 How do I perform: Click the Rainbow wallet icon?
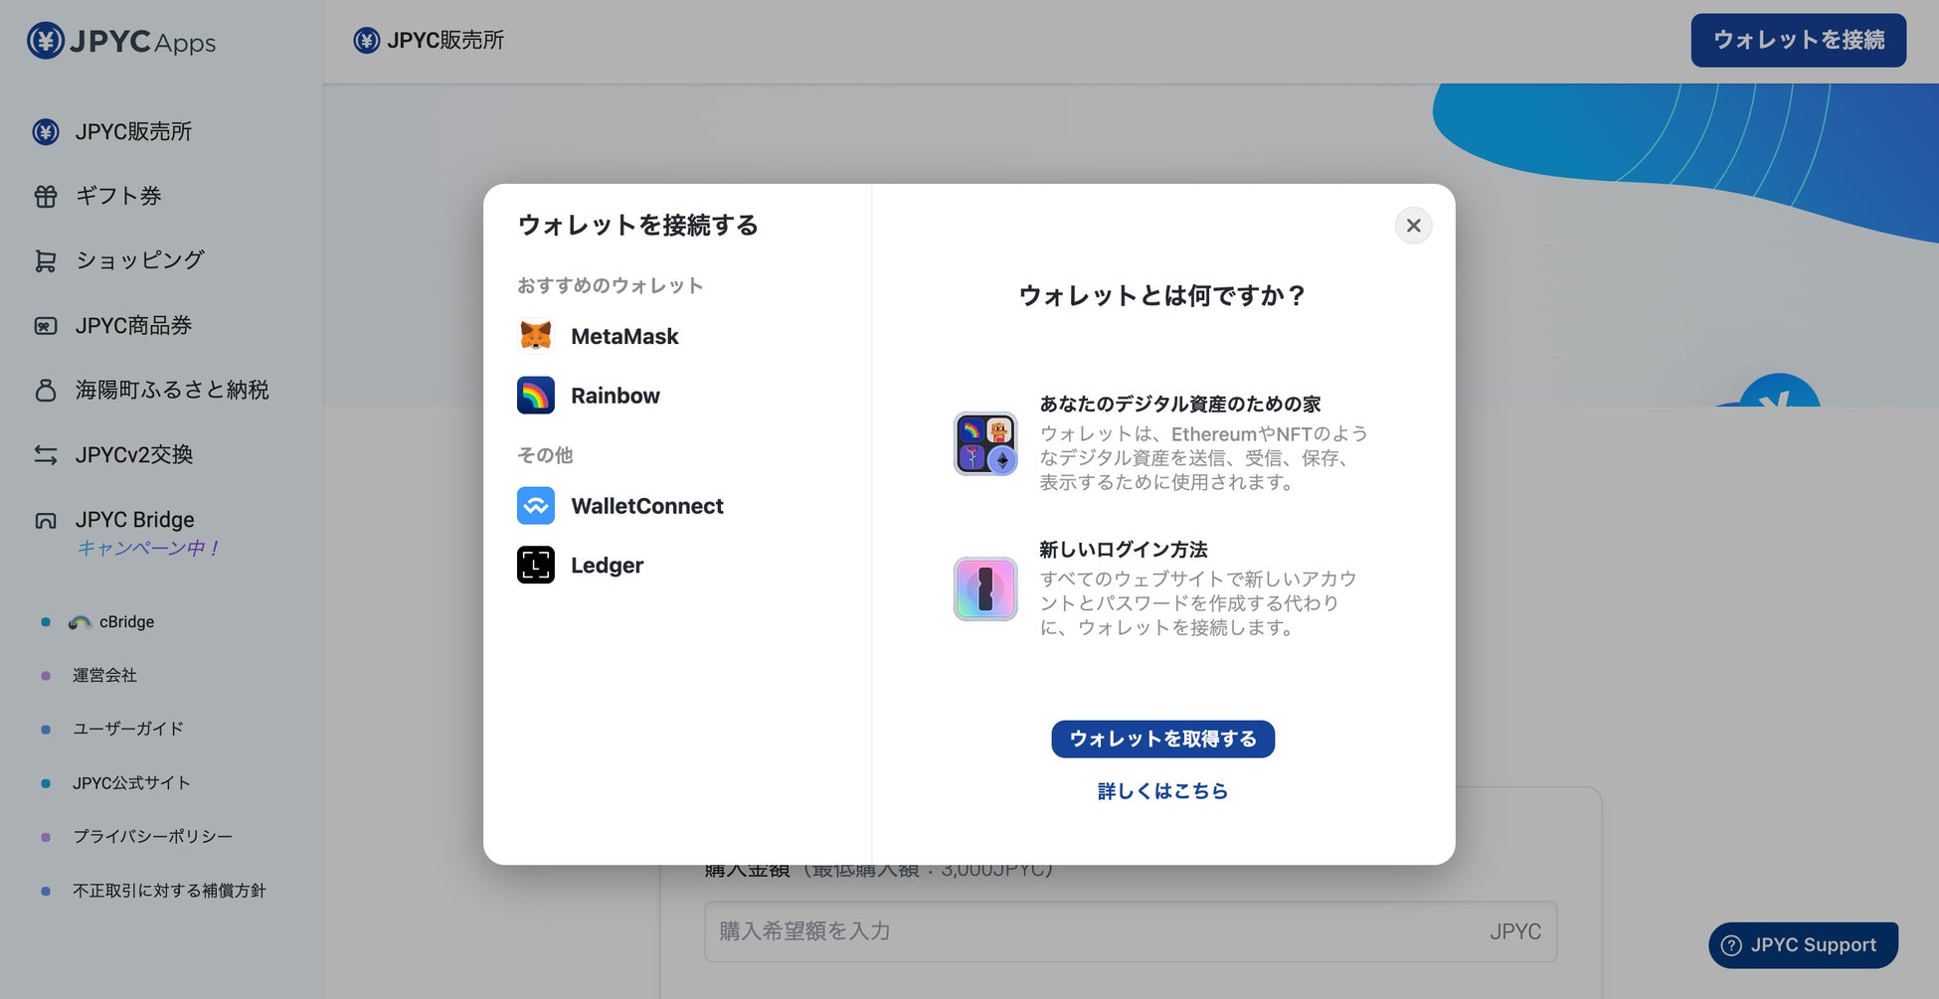pyautogui.click(x=536, y=396)
